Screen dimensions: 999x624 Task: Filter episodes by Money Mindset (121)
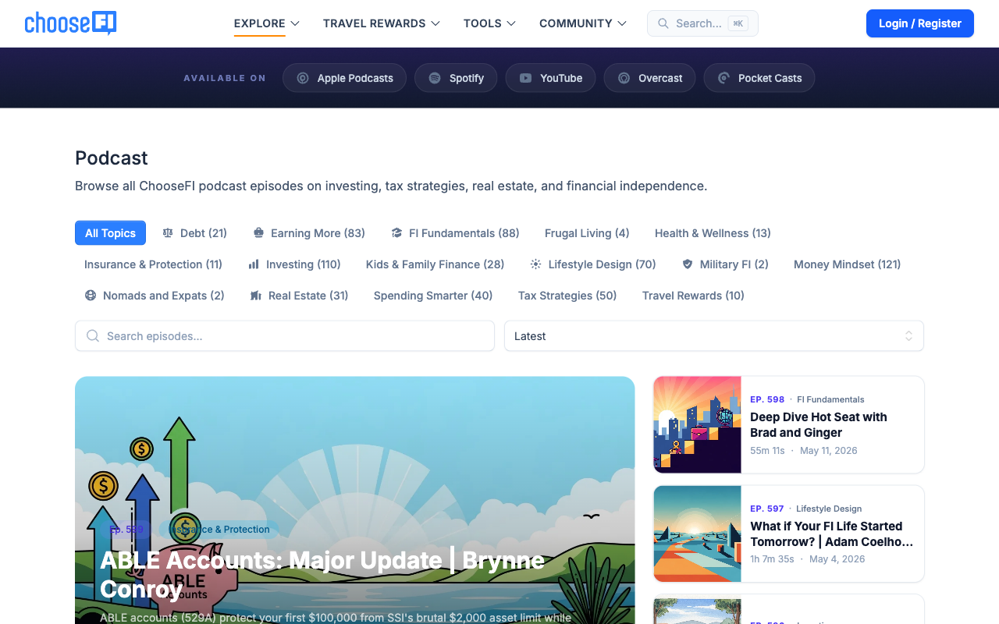[x=848, y=264]
